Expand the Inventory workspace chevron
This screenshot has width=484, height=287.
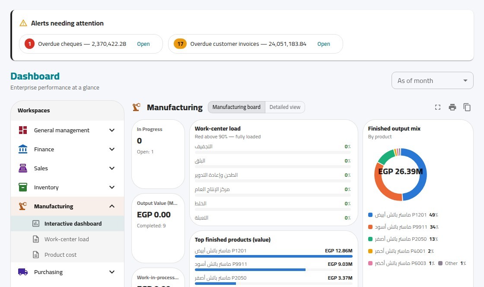coord(112,187)
